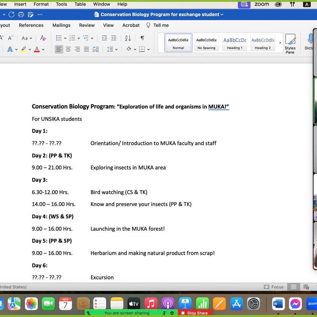Click the Decrease Indent icon
The width and height of the screenshot is (317, 317).
(104, 38)
